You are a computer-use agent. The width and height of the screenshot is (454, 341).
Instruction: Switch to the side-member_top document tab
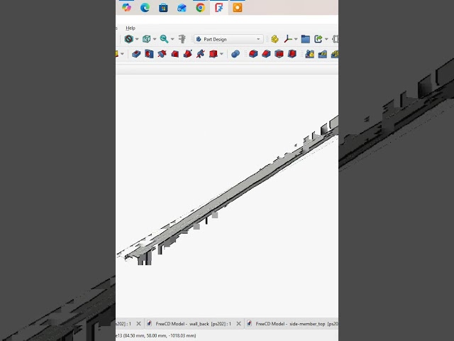click(292, 324)
